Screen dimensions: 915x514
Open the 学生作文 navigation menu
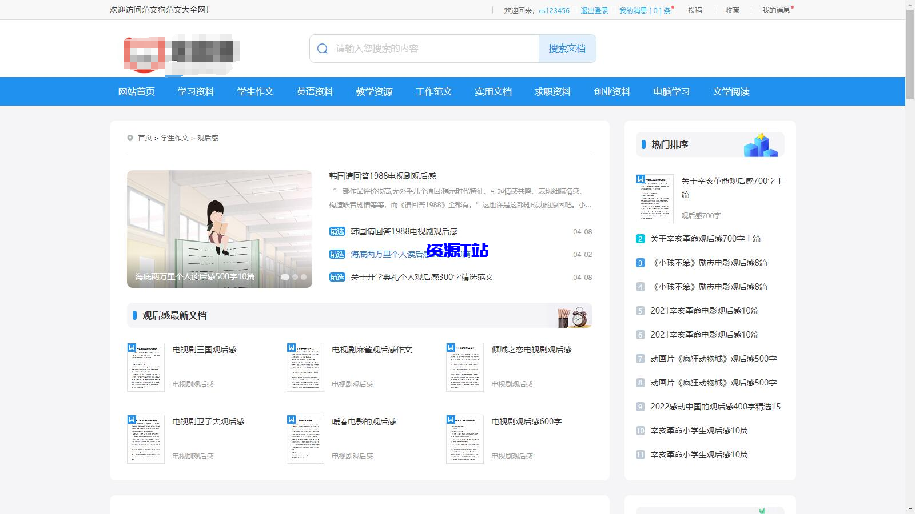[255, 91]
